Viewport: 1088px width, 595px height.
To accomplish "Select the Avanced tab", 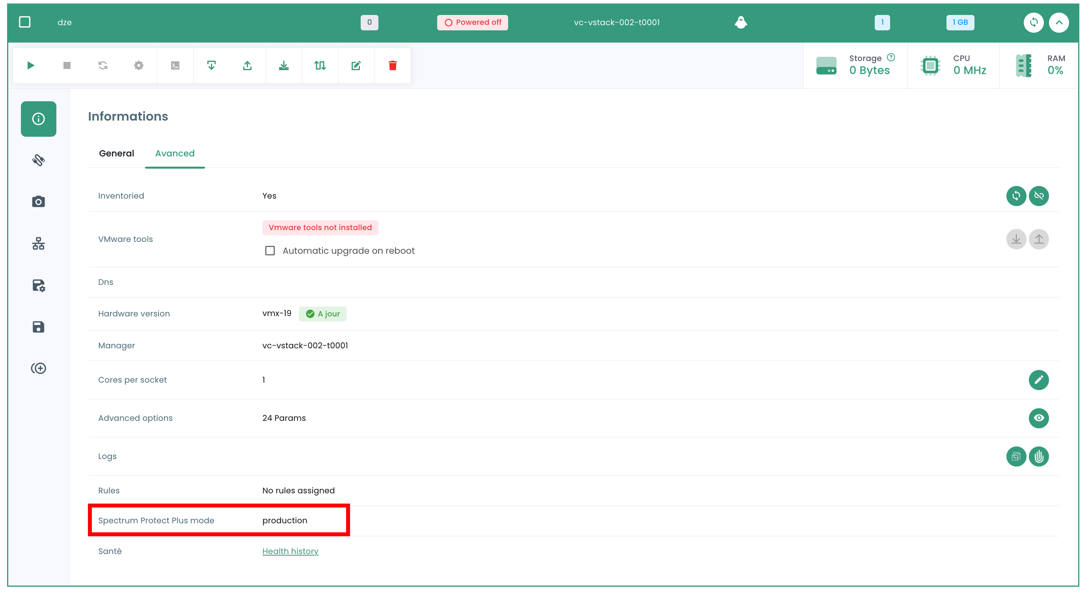I will tap(175, 153).
